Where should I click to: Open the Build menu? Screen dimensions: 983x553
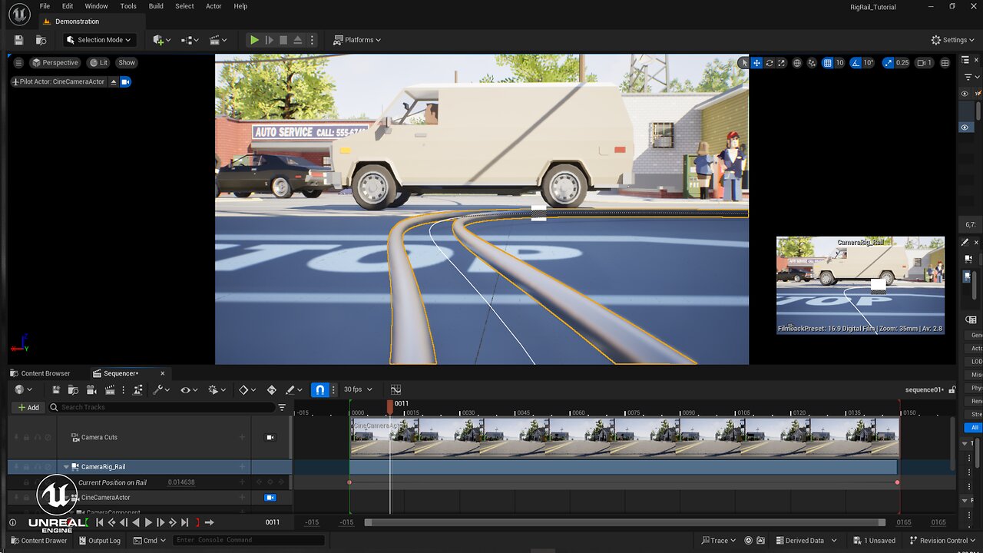156,6
